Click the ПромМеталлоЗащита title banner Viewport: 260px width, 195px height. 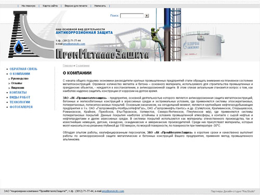[102, 54]
